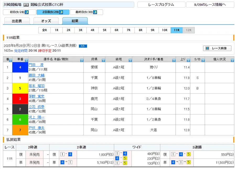This screenshot has width=236, height=169.
Task: Switch to the 出走表 tab
Action: (x=17, y=21)
